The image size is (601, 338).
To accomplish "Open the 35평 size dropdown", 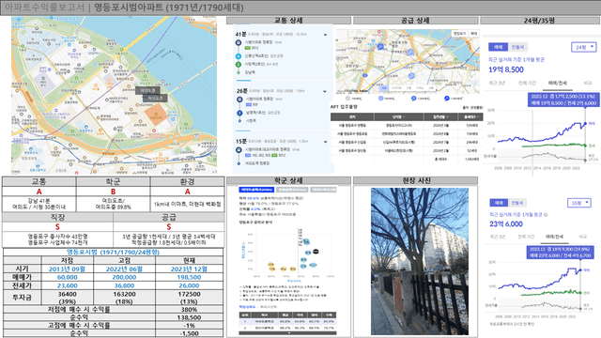I will (x=578, y=203).
